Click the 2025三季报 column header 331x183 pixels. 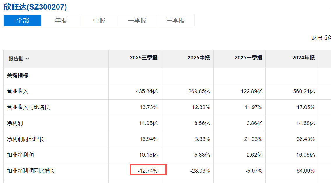[143, 58]
